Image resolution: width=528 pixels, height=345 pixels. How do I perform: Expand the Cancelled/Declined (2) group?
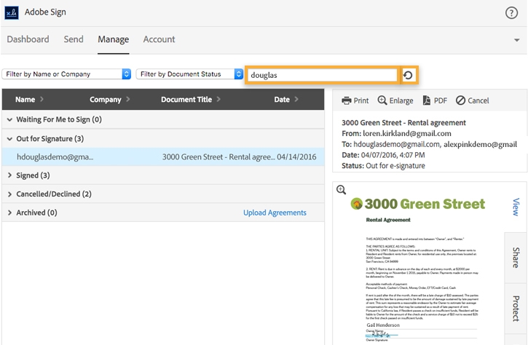tap(9, 194)
